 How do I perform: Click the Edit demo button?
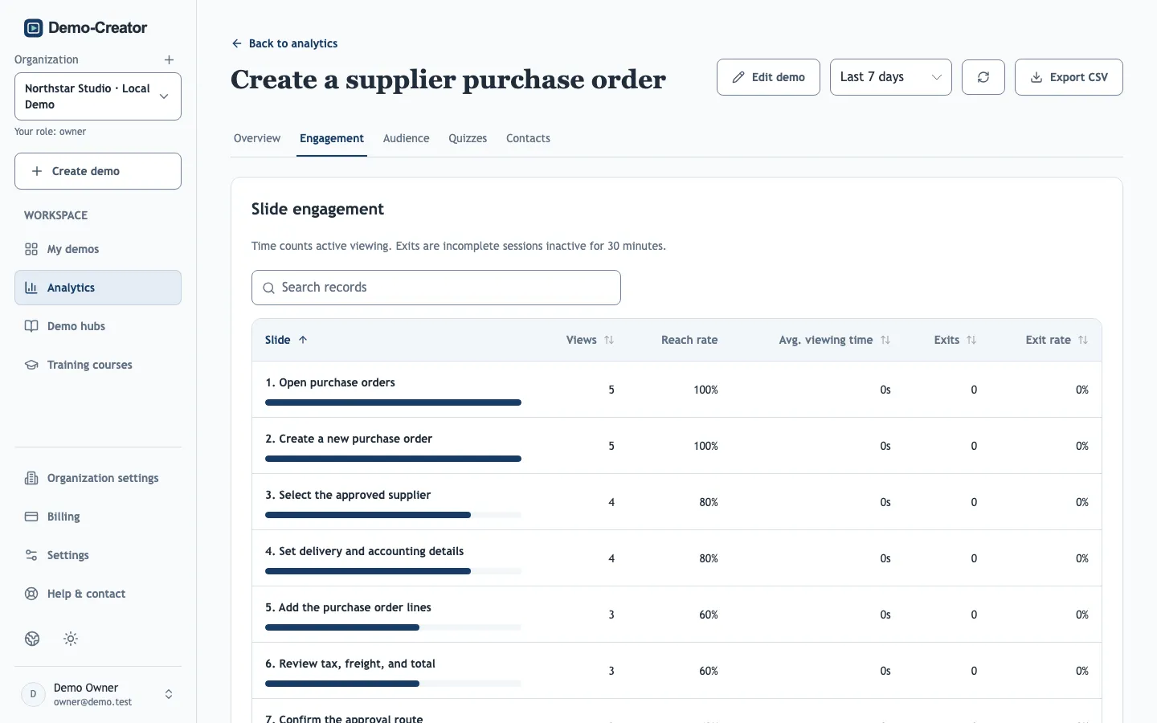coord(768,77)
